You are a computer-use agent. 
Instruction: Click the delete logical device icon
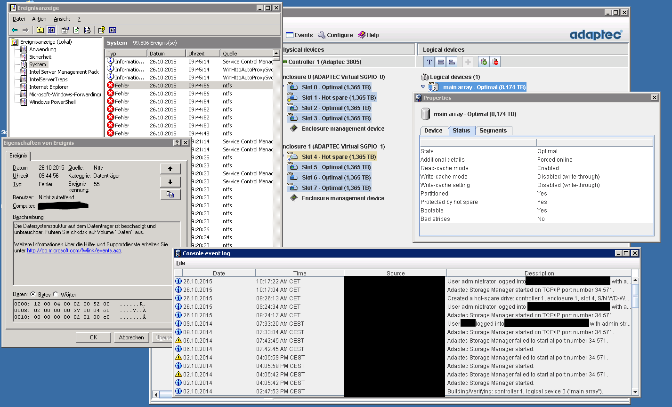tap(495, 62)
